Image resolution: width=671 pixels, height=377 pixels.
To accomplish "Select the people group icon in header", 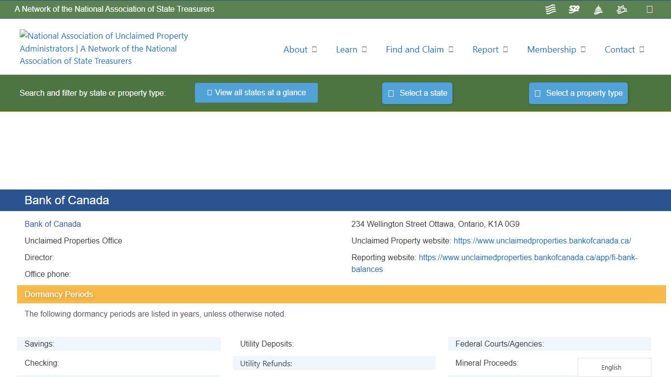I will click(621, 9).
